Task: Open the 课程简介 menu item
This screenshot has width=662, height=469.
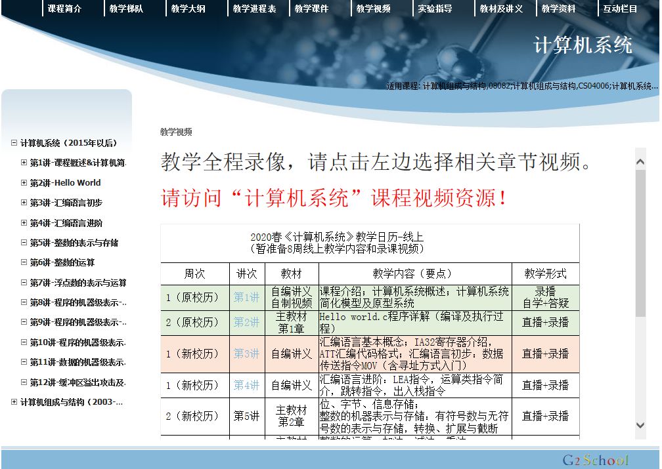Action: (x=65, y=9)
